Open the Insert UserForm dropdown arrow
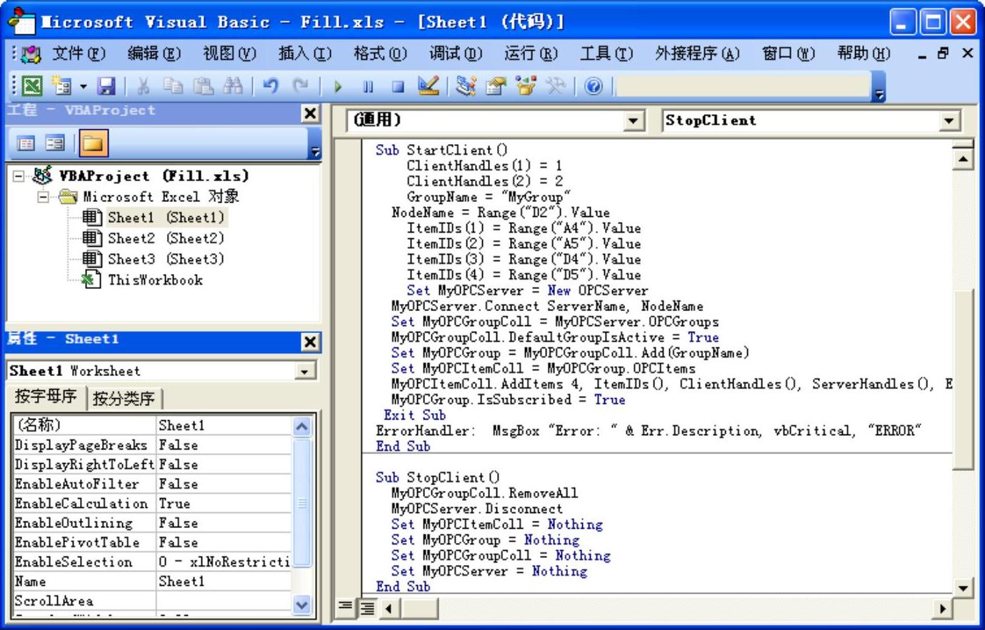The height and width of the screenshot is (630, 985). coord(83,86)
